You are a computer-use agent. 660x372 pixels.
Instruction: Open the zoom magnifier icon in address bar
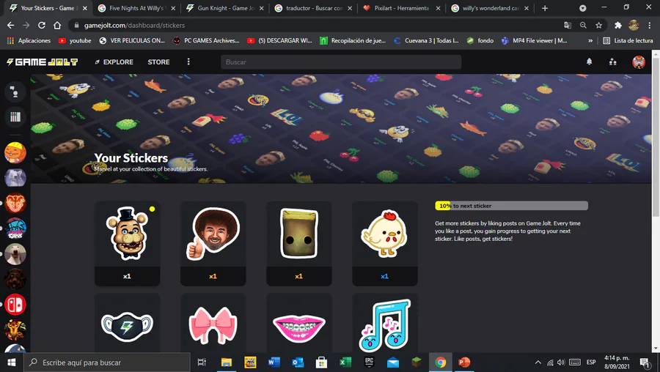pyautogui.click(x=583, y=25)
